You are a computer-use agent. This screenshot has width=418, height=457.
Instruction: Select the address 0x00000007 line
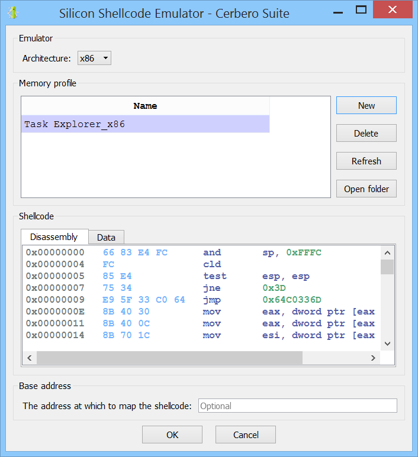[x=55, y=288]
